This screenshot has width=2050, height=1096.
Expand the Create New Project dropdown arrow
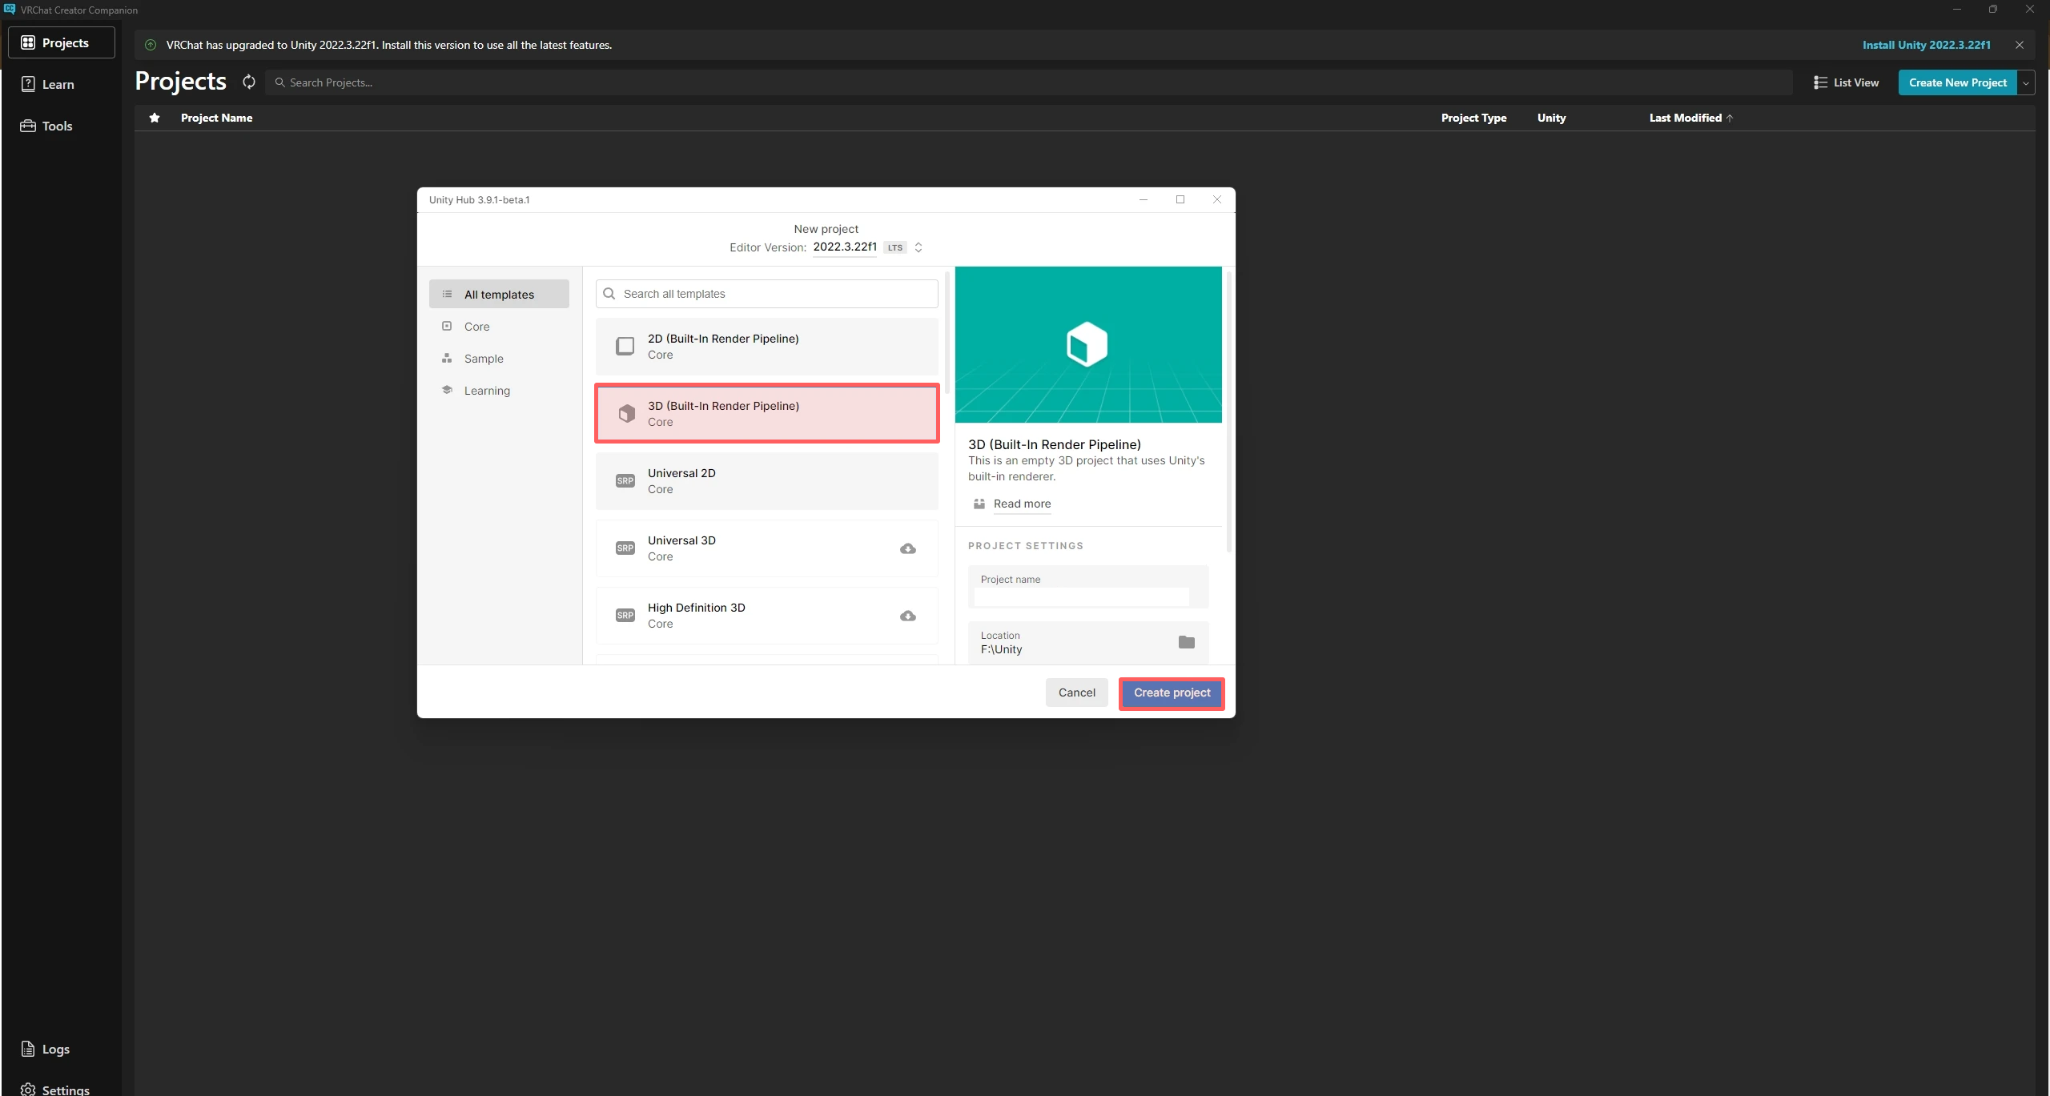coord(2026,82)
